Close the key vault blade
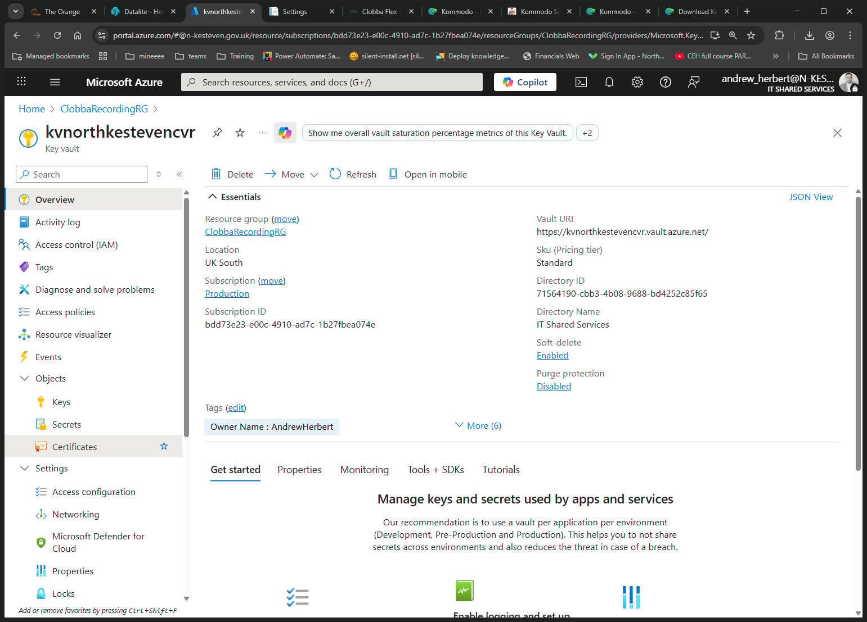 tap(837, 133)
